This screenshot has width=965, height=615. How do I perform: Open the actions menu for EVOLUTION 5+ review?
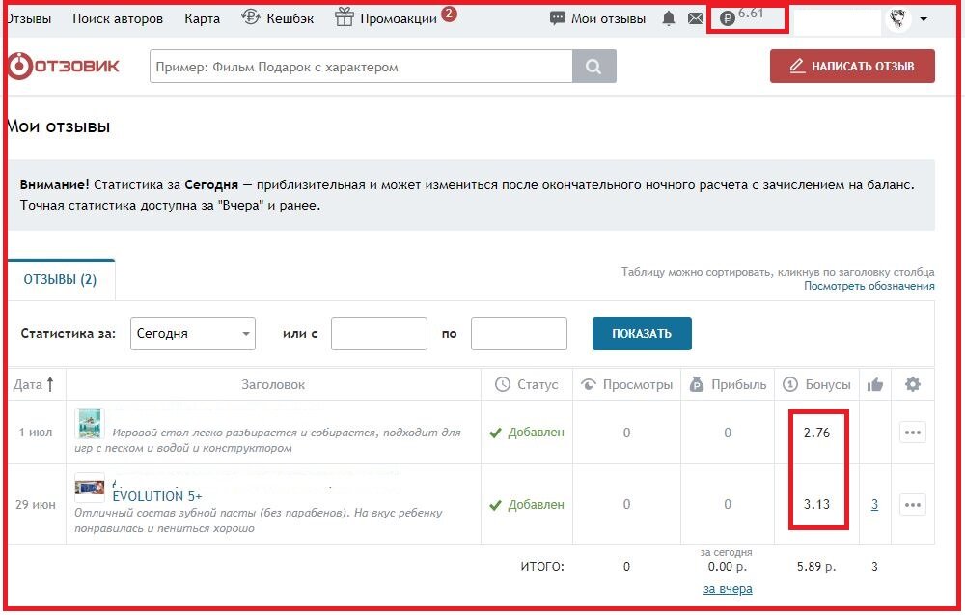point(913,504)
